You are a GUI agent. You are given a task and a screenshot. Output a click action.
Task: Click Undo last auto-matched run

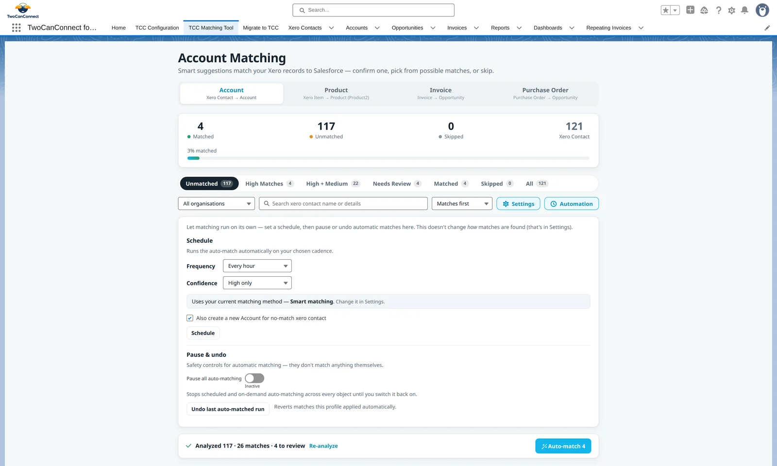[228, 409]
